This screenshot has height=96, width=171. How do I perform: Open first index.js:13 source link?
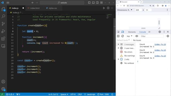(160, 44)
